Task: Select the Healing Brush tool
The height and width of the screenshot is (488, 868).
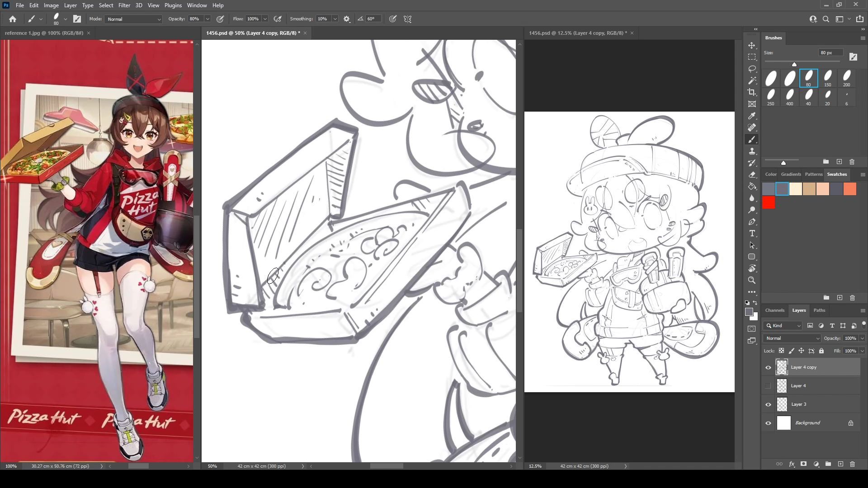Action: (x=752, y=128)
